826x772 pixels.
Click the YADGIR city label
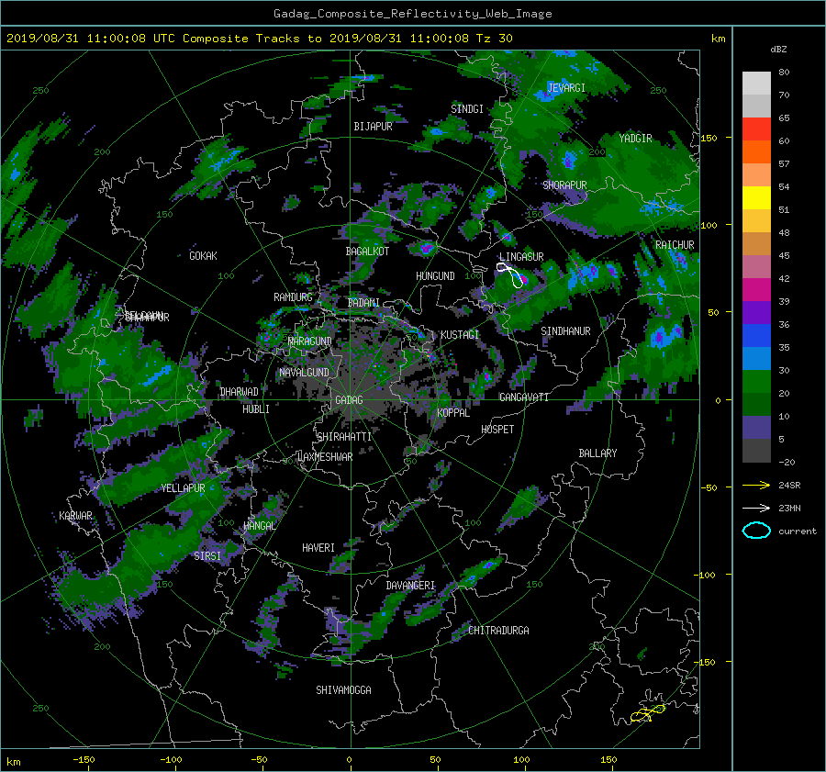[635, 138]
